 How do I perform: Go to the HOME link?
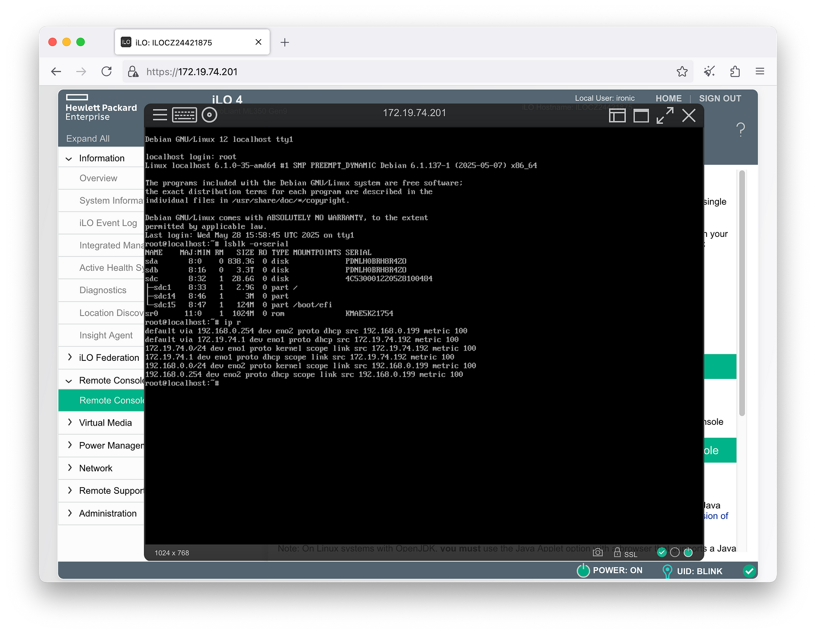(668, 98)
